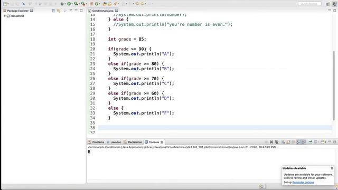The image size is (338, 190).
Task: Click the editor vertical scrollbar
Action: (334, 85)
